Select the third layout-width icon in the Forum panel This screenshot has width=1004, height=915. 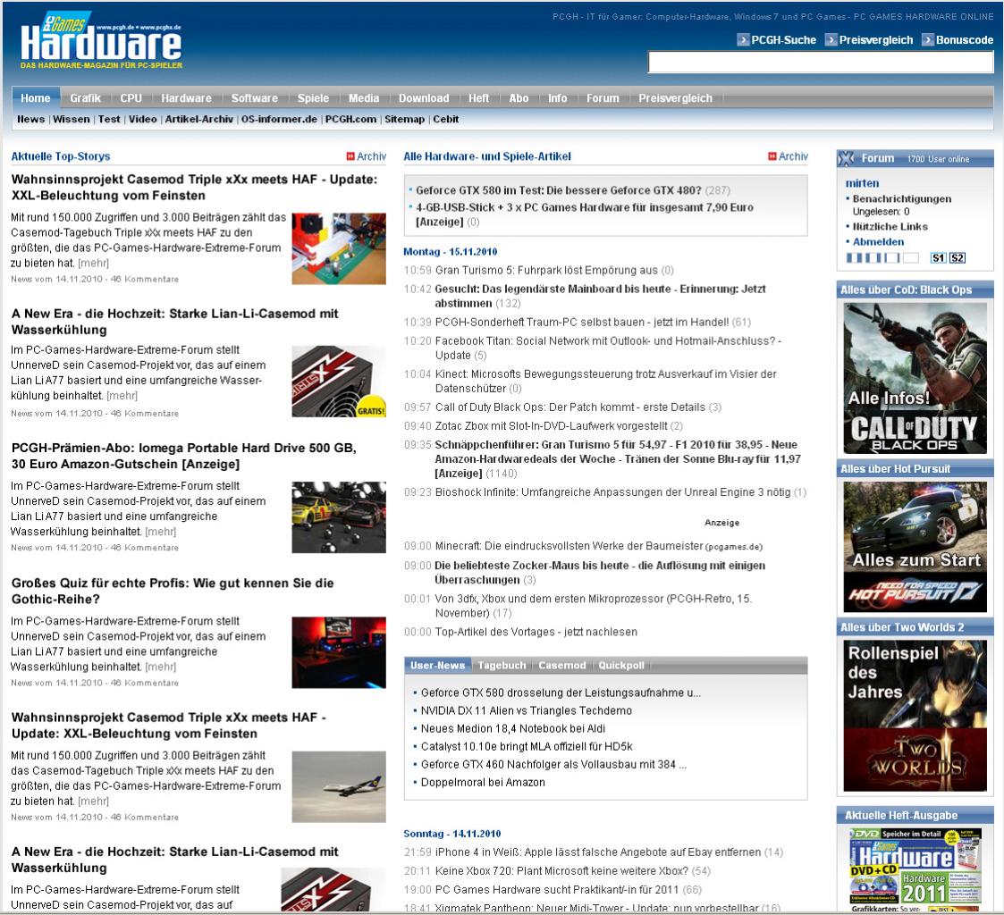pyautogui.click(x=892, y=258)
